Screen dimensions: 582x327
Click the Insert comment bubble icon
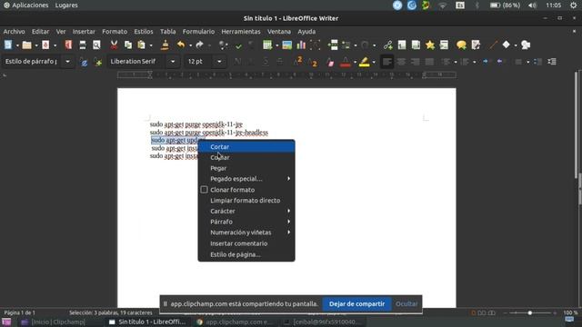coord(461,45)
